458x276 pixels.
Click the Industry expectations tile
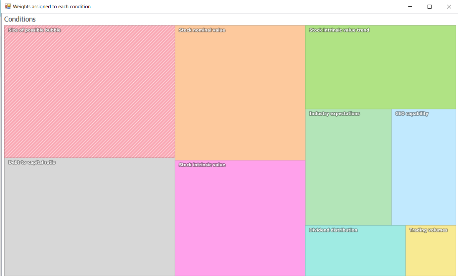[x=348, y=167]
